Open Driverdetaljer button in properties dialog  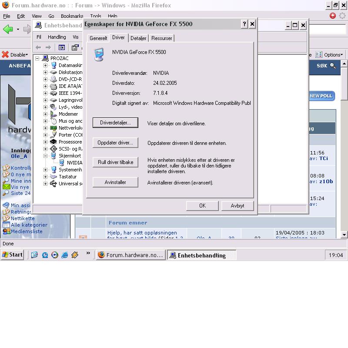coord(115,123)
